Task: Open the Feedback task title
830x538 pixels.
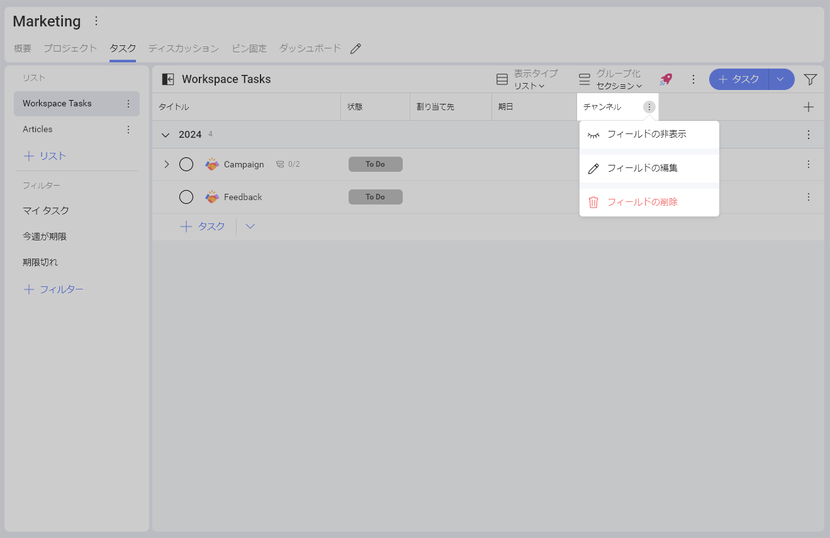Action: [x=243, y=197]
